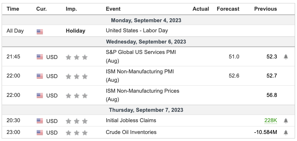This screenshot has width=297, height=141.
Task: Enable alert bell for Crude Oil Inventories
Action: (x=286, y=132)
